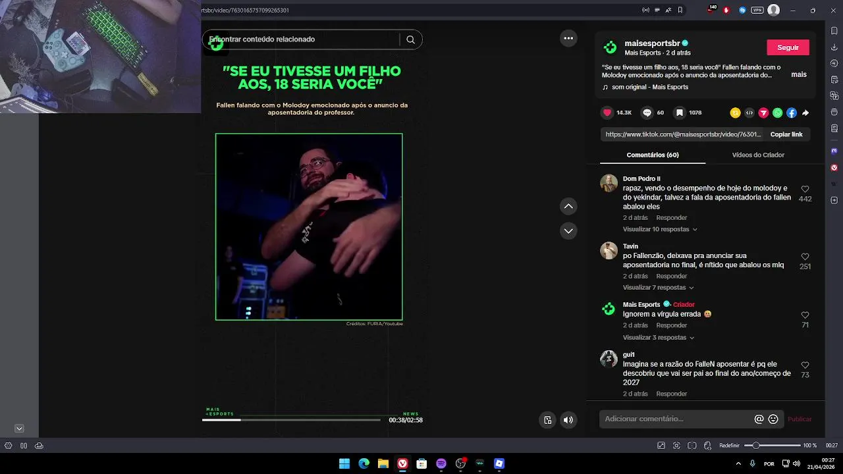This screenshot has height=474, width=843.
Task: Expand 10 replies under Dom Pedro II
Action: (x=660, y=229)
